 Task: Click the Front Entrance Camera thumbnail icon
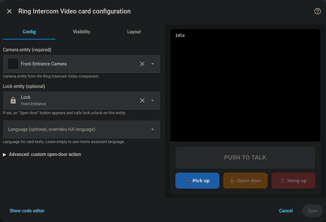point(13,64)
